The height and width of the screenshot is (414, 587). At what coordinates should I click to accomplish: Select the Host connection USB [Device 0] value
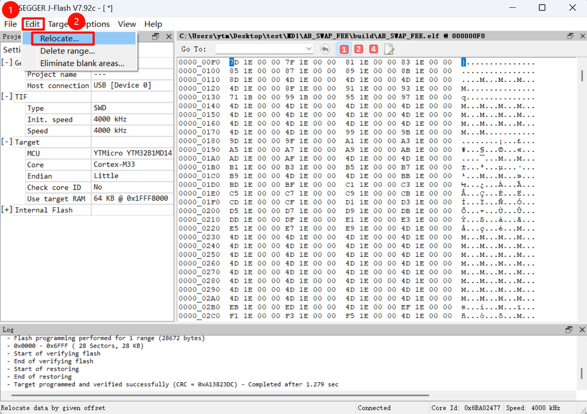[x=132, y=85]
